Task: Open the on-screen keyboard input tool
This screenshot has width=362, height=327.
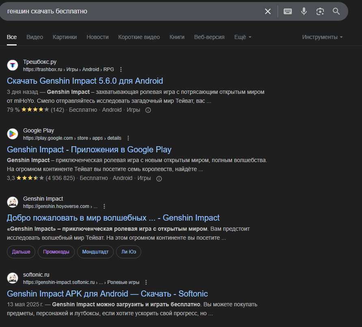Action: pos(288,11)
